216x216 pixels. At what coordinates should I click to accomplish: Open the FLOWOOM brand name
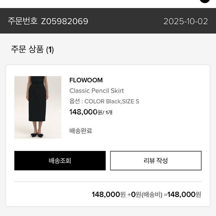click(x=86, y=80)
